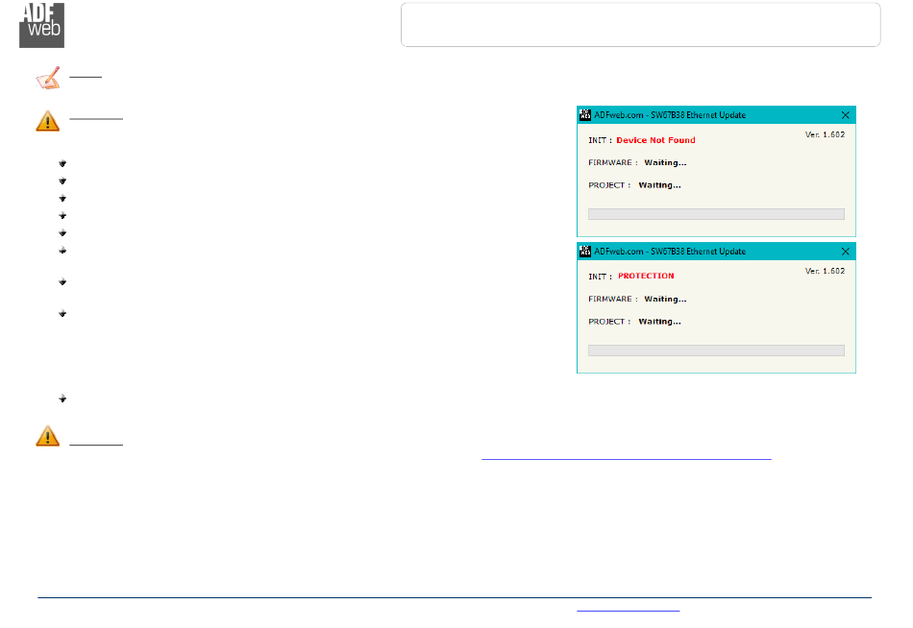
Task: Click progress bar in PROTECTION window
Action: click(x=716, y=350)
